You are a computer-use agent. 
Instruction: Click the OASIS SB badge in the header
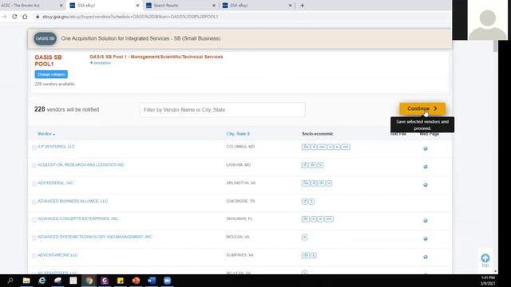(x=45, y=38)
